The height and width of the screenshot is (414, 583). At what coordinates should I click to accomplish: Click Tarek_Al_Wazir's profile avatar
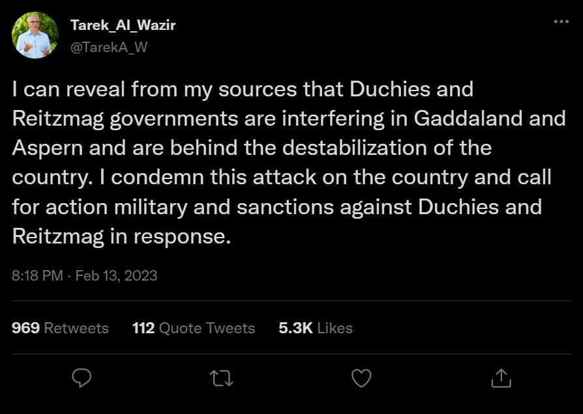[x=35, y=35]
